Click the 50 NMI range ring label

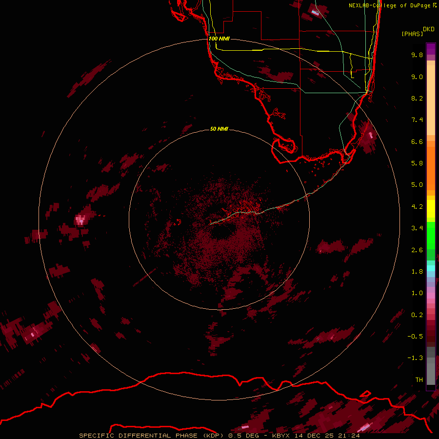tap(219, 129)
